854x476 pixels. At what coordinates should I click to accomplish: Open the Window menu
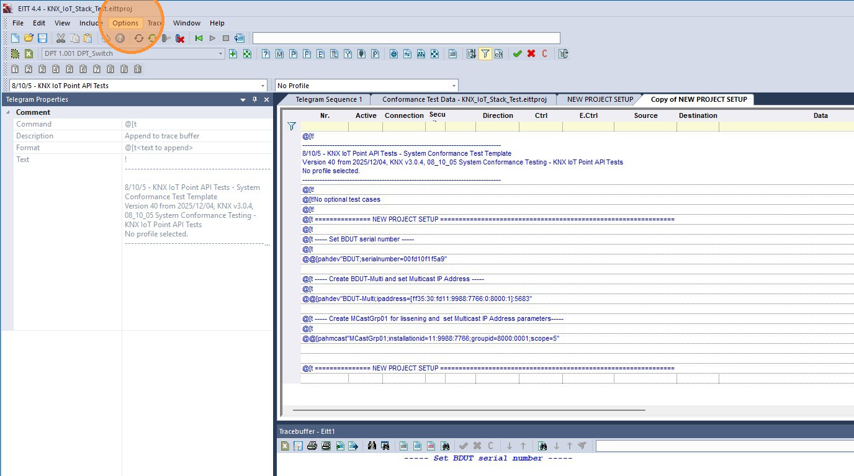187,23
